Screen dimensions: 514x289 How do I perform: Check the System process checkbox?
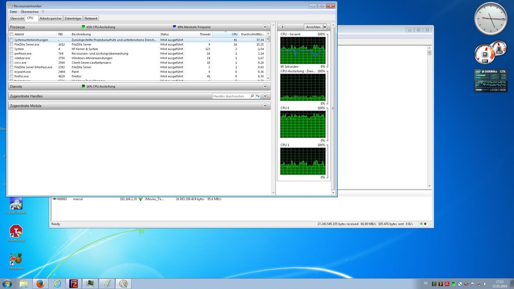coord(12,49)
